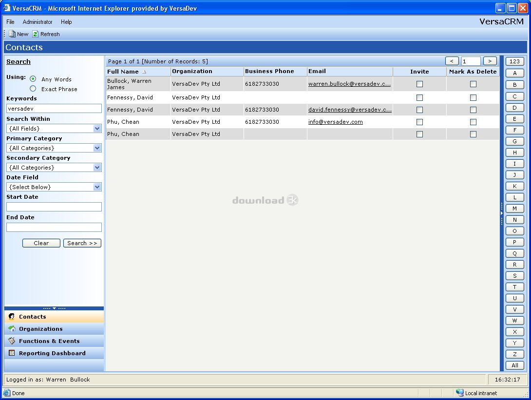Filter contacts by letter M

(515, 209)
